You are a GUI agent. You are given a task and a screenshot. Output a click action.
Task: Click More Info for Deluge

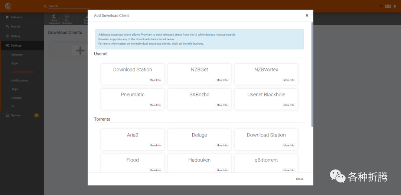(222, 145)
